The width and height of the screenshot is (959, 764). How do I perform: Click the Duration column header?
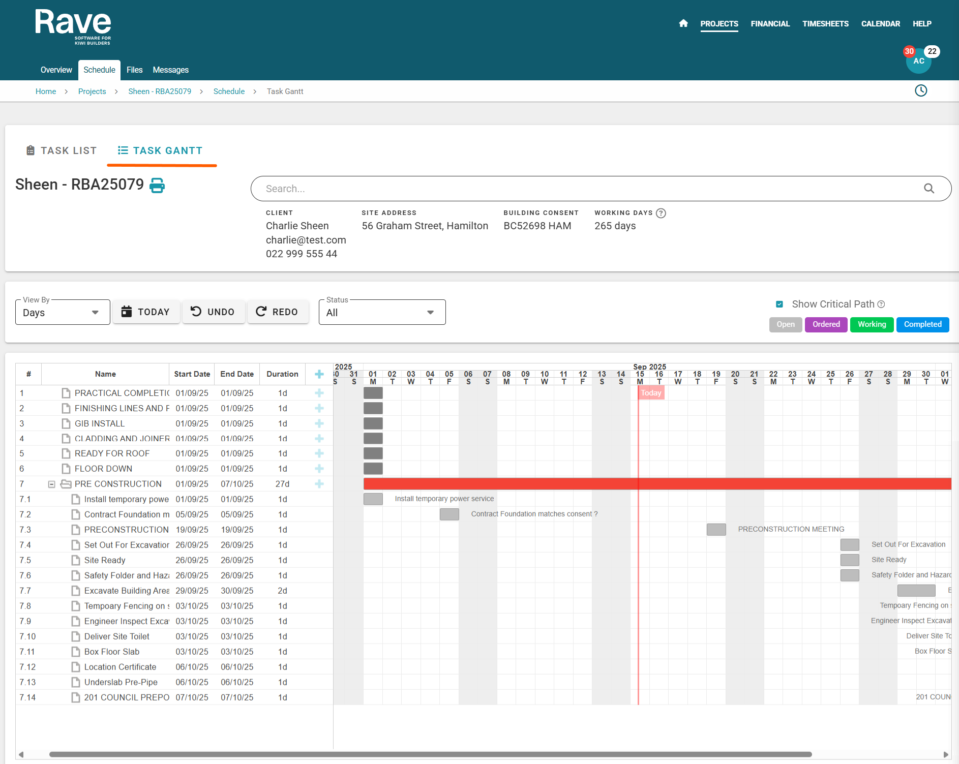pyautogui.click(x=282, y=374)
